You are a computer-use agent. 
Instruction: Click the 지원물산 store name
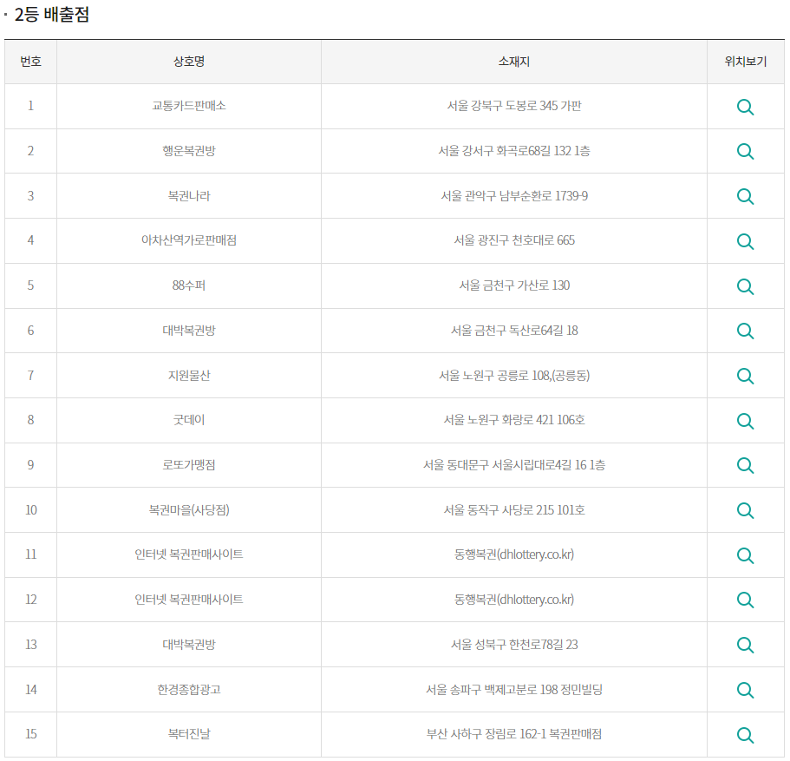pos(189,375)
